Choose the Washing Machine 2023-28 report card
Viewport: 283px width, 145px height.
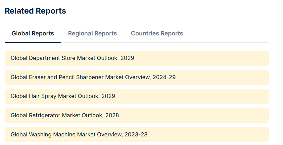[x=137, y=134]
